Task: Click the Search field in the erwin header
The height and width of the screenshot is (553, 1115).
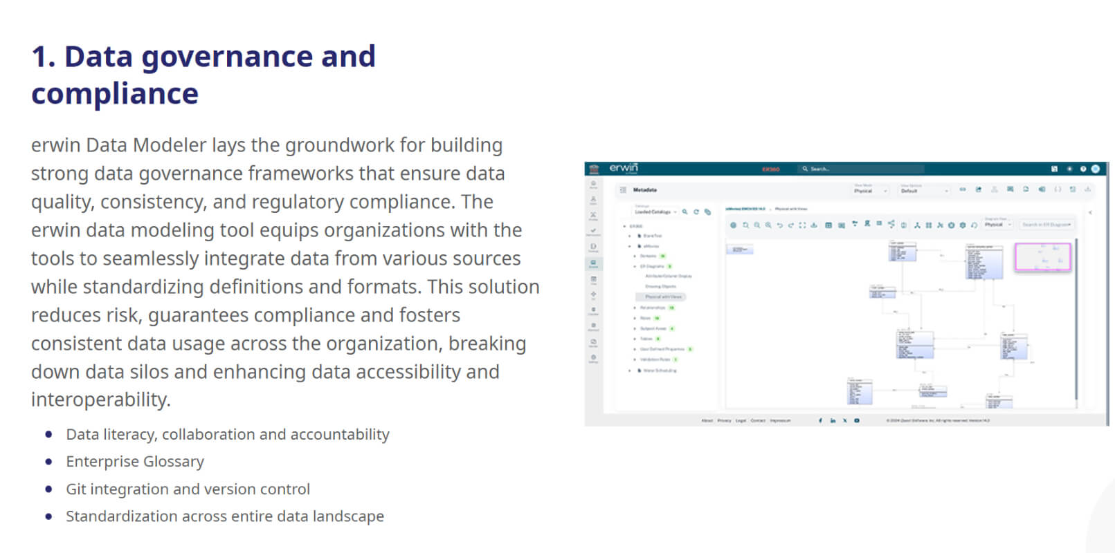Action: (861, 169)
